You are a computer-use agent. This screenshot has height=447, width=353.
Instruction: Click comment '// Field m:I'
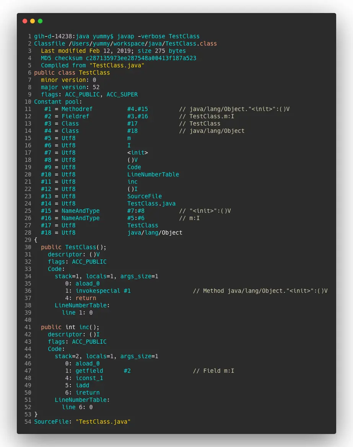[x=213, y=371]
